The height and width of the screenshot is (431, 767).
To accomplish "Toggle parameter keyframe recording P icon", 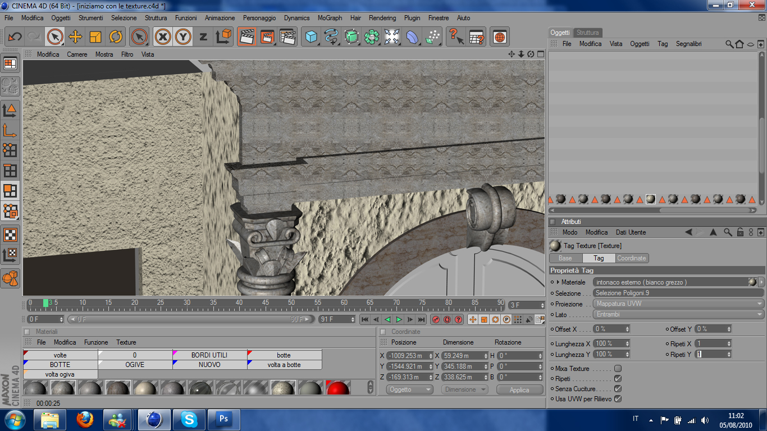I will coord(506,319).
